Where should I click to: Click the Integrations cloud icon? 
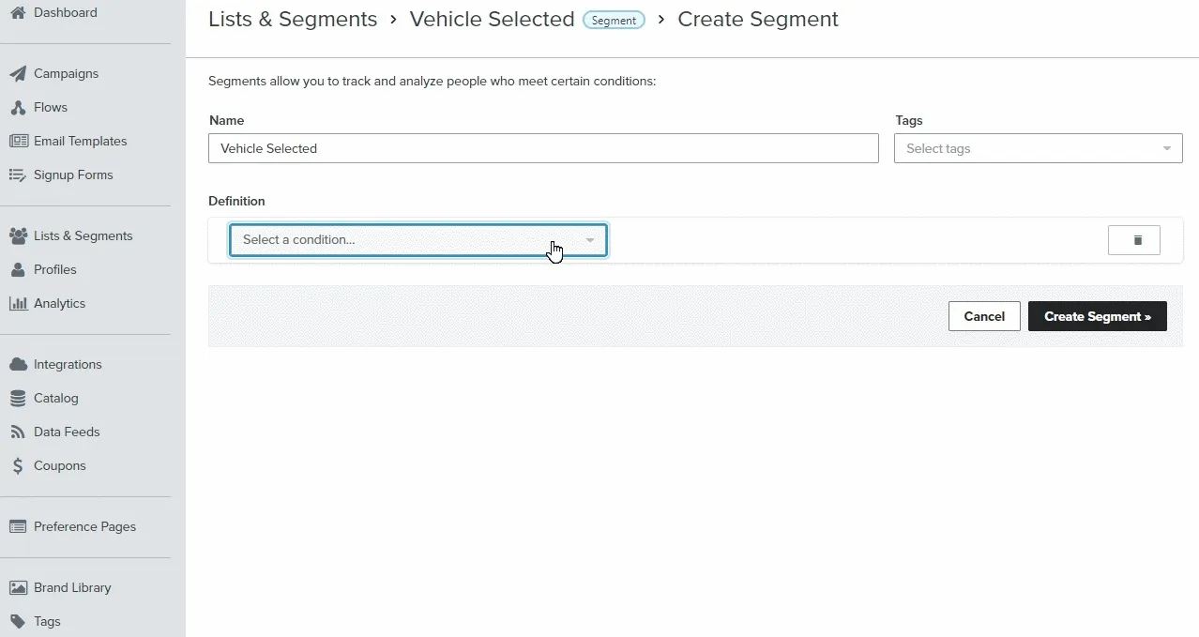(18, 365)
